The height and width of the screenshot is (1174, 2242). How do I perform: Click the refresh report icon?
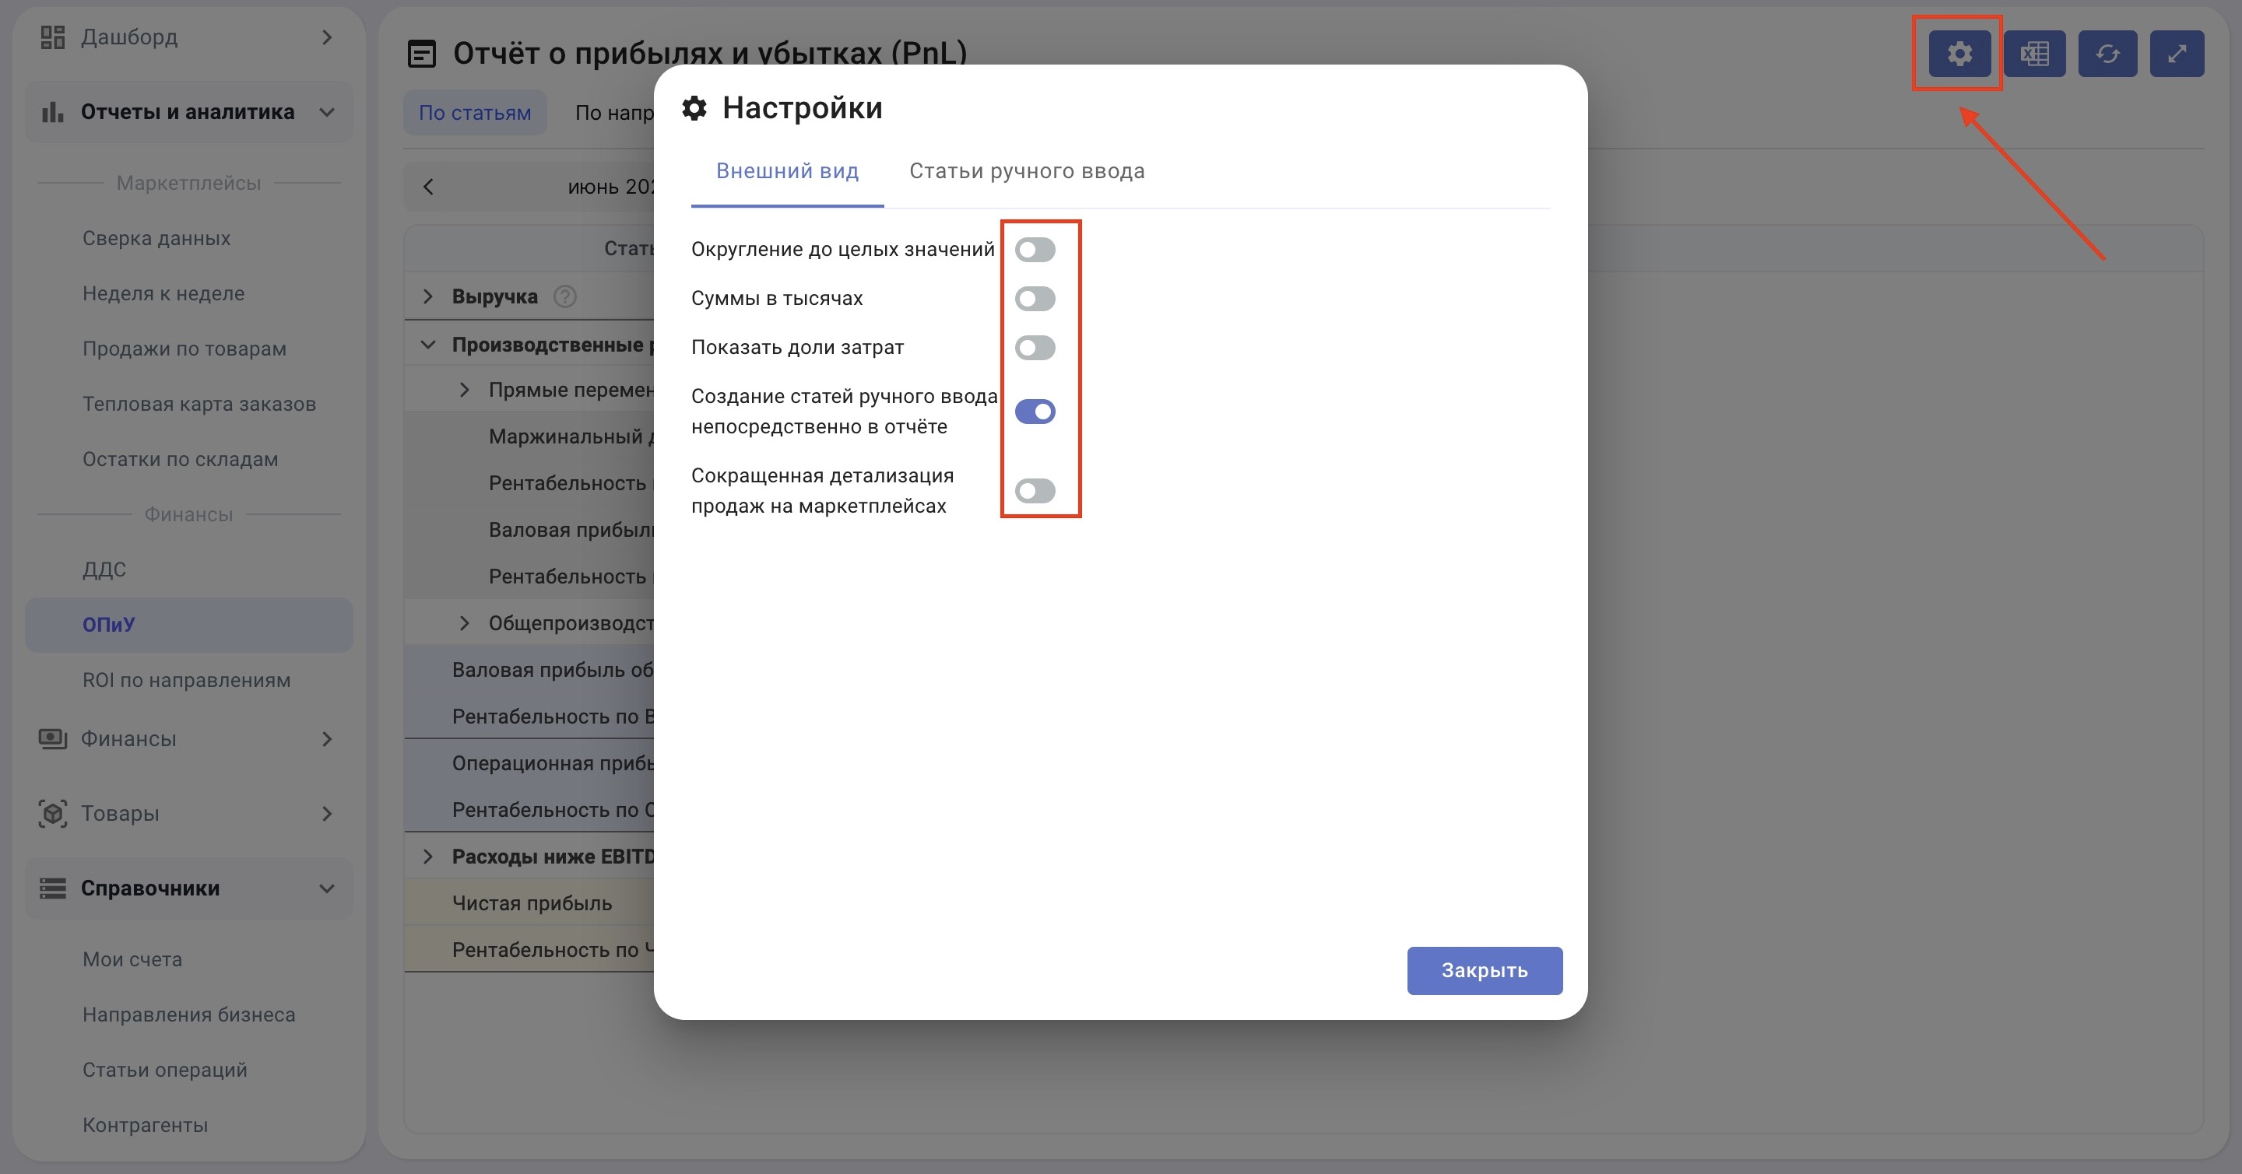pyautogui.click(x=2107, y=54)
